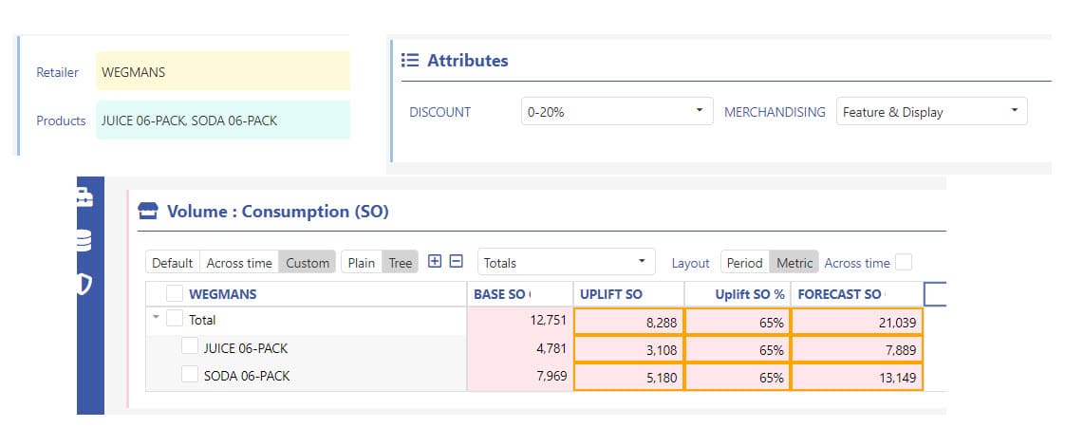Collapse the Total tree row arrow

click(x=157, y=317)
